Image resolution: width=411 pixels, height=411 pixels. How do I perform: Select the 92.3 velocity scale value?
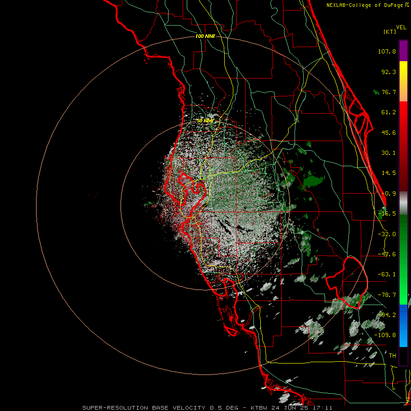(x=389, y=72)
